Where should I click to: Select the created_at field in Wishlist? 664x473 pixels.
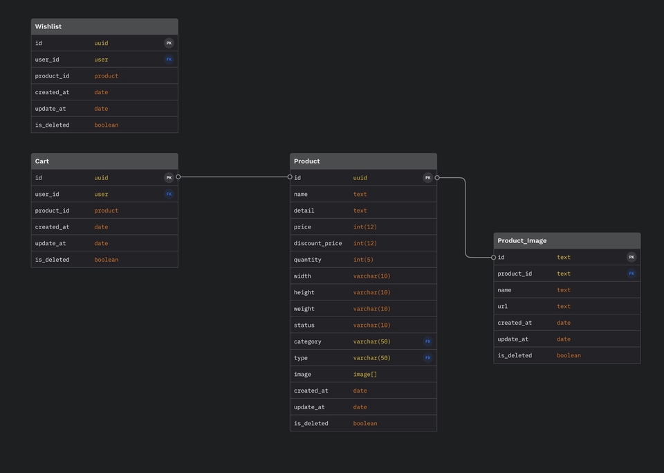point(104,92)
